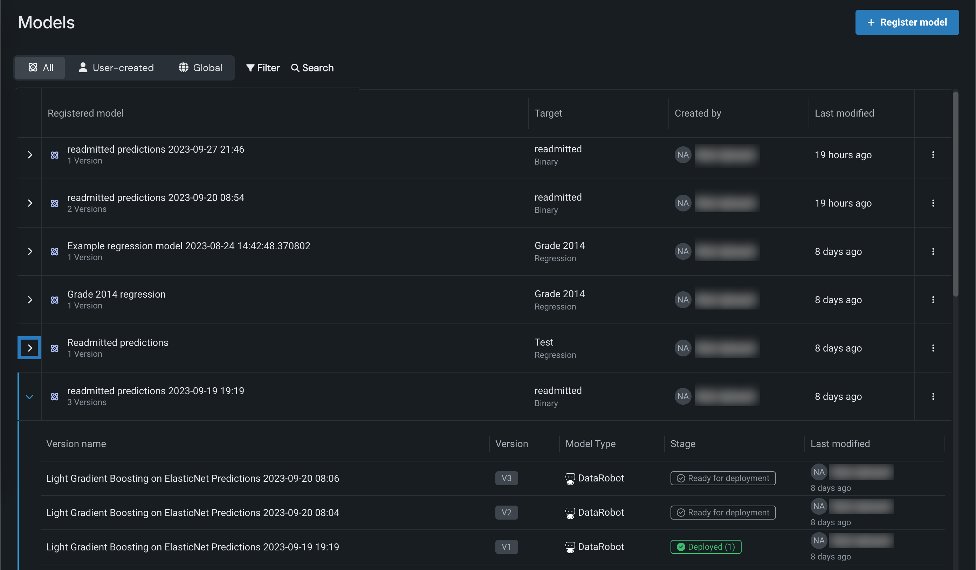The width and height of the screenshot is (976, 570).
Task: Open version Light Gradient Boosting 2023-09-20 08:04
Action: 192,513
